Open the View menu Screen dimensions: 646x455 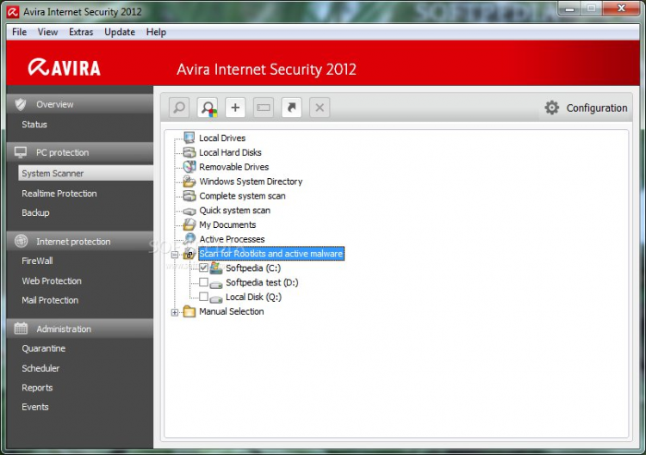coord(47,32)
